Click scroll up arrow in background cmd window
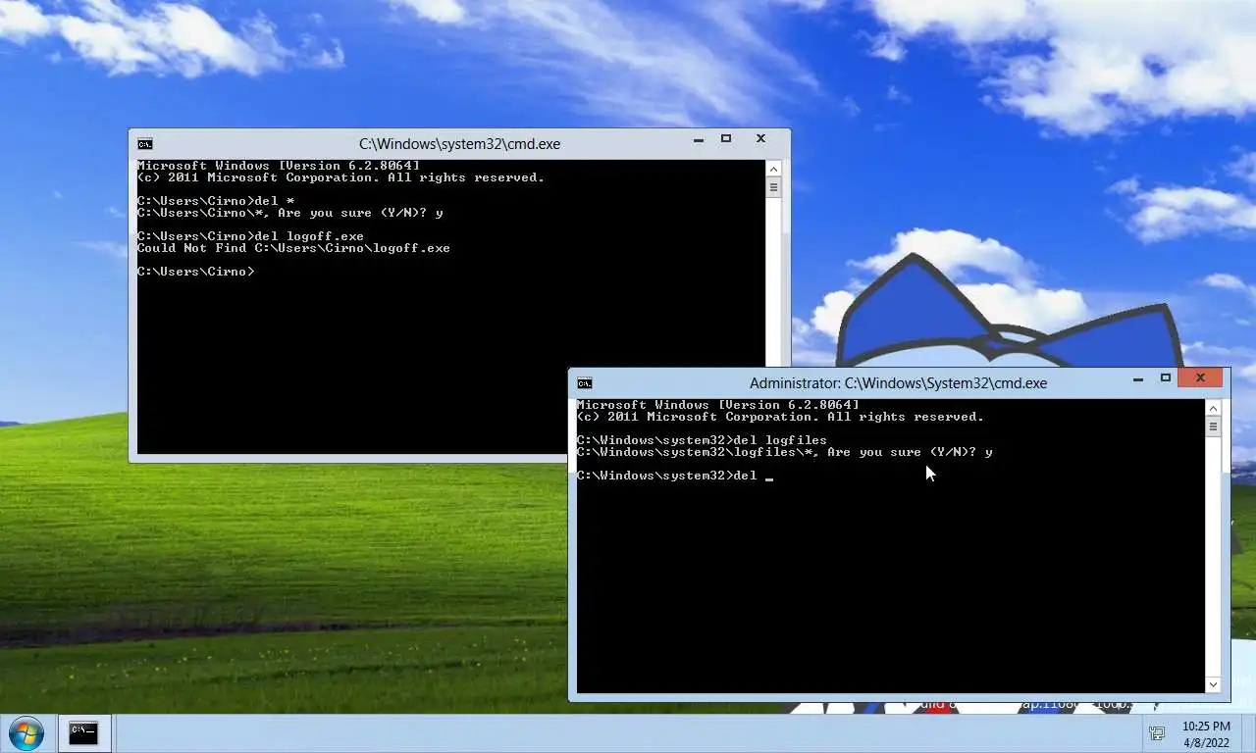1256x753 pixels. click(774, 169)
